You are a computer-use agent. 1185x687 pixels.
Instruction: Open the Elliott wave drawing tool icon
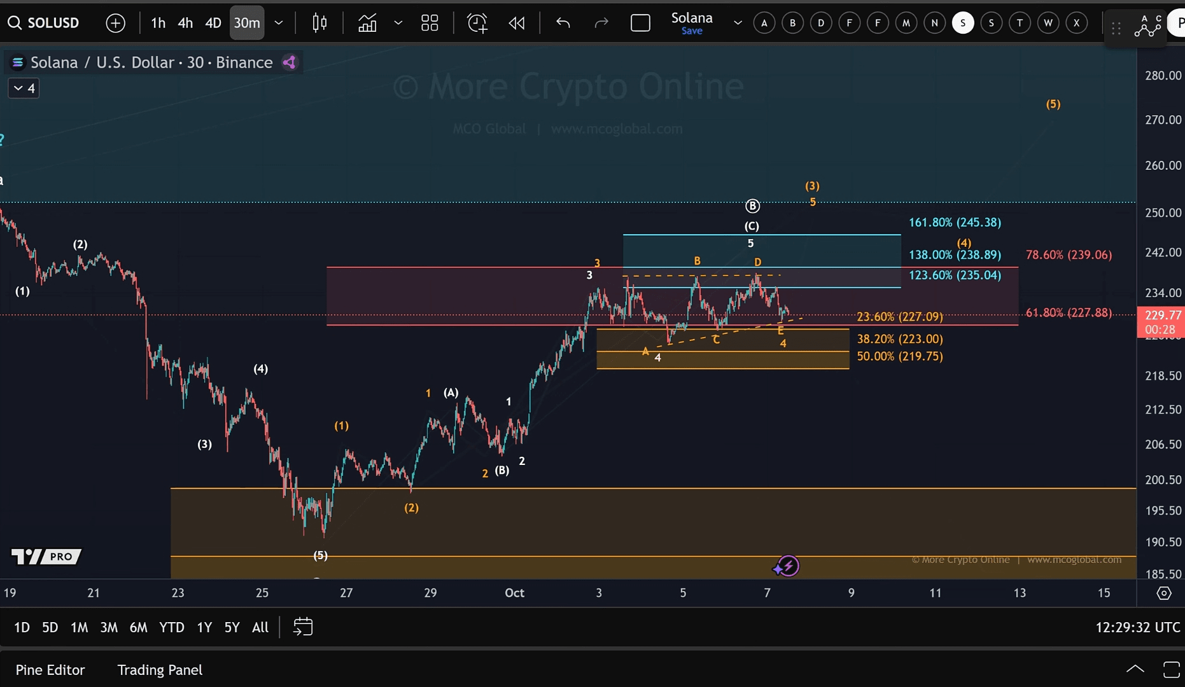tap(1147, 25)
